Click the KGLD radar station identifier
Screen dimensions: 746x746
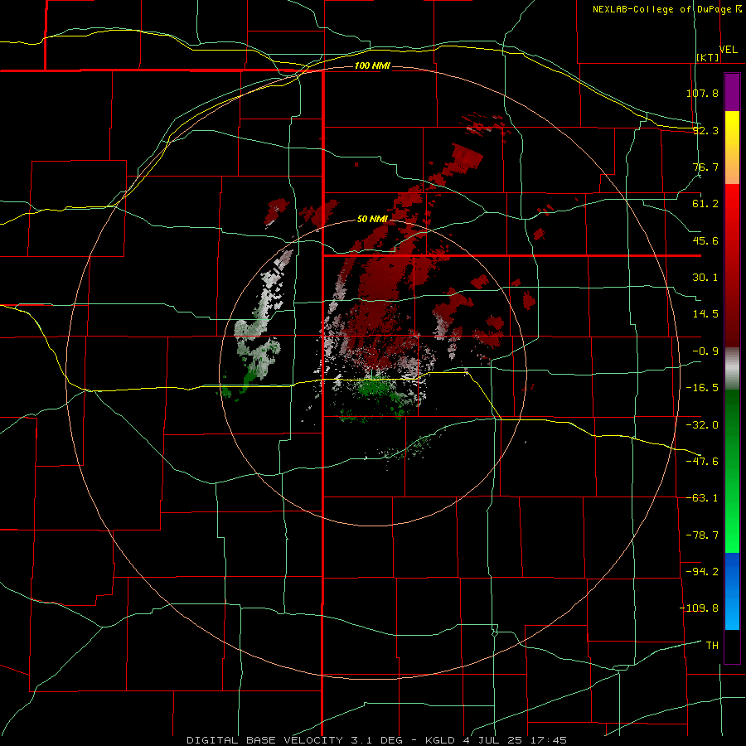(x=440, y=740)
